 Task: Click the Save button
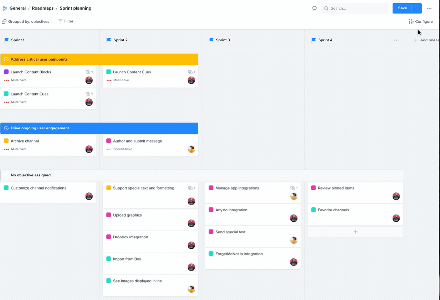[x=402, y=8]
